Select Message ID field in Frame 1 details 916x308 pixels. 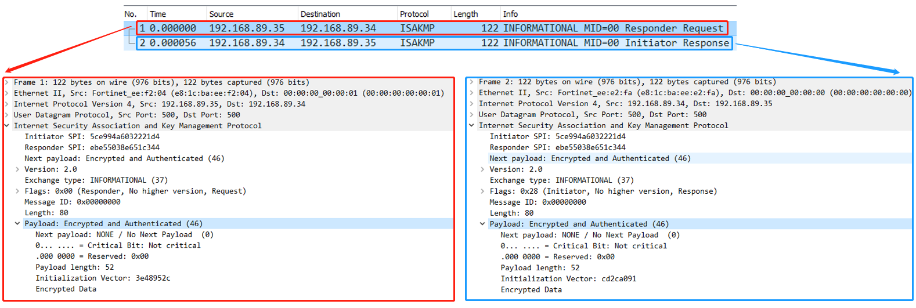tap(73, 202)
